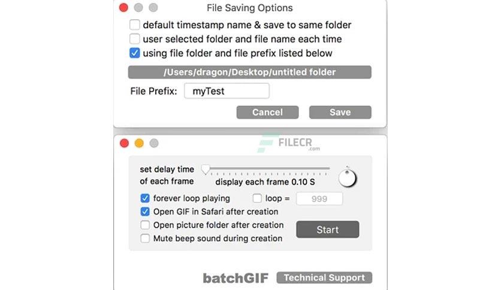
Task: Enable default timestamp name checkbox
Action: [x=134, y=25]
